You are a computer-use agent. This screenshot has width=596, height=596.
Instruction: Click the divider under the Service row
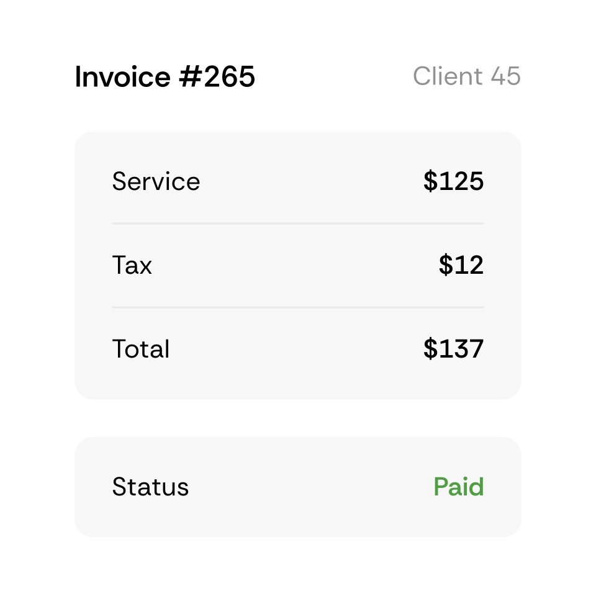tap(298, 222)
